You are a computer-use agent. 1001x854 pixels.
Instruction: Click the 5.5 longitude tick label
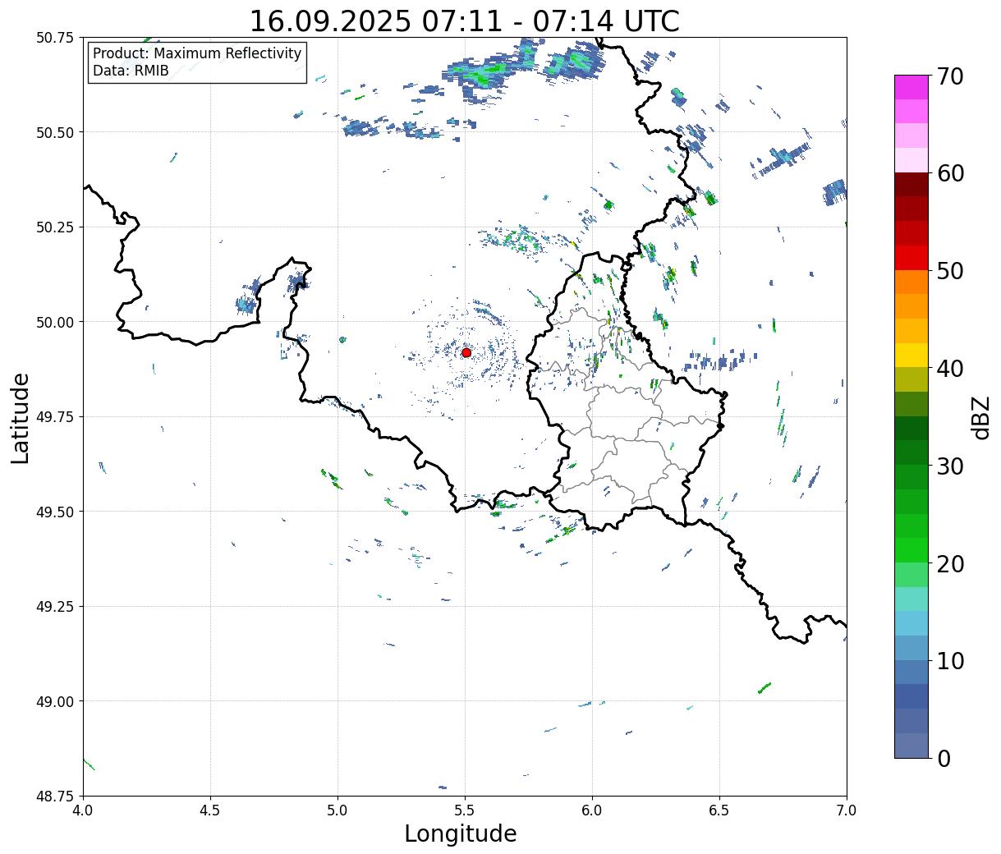coord(465,810)
